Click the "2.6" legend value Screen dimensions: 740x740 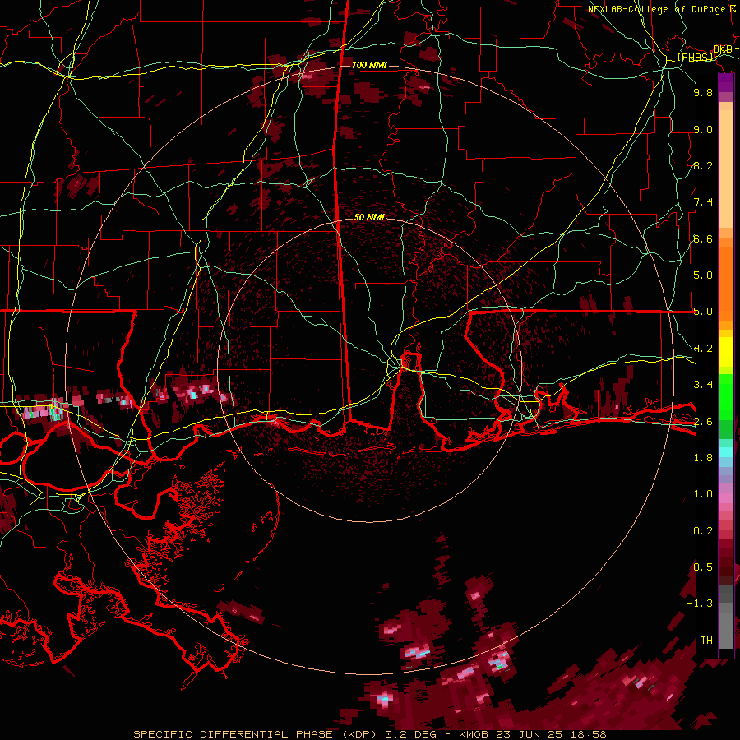703,422
